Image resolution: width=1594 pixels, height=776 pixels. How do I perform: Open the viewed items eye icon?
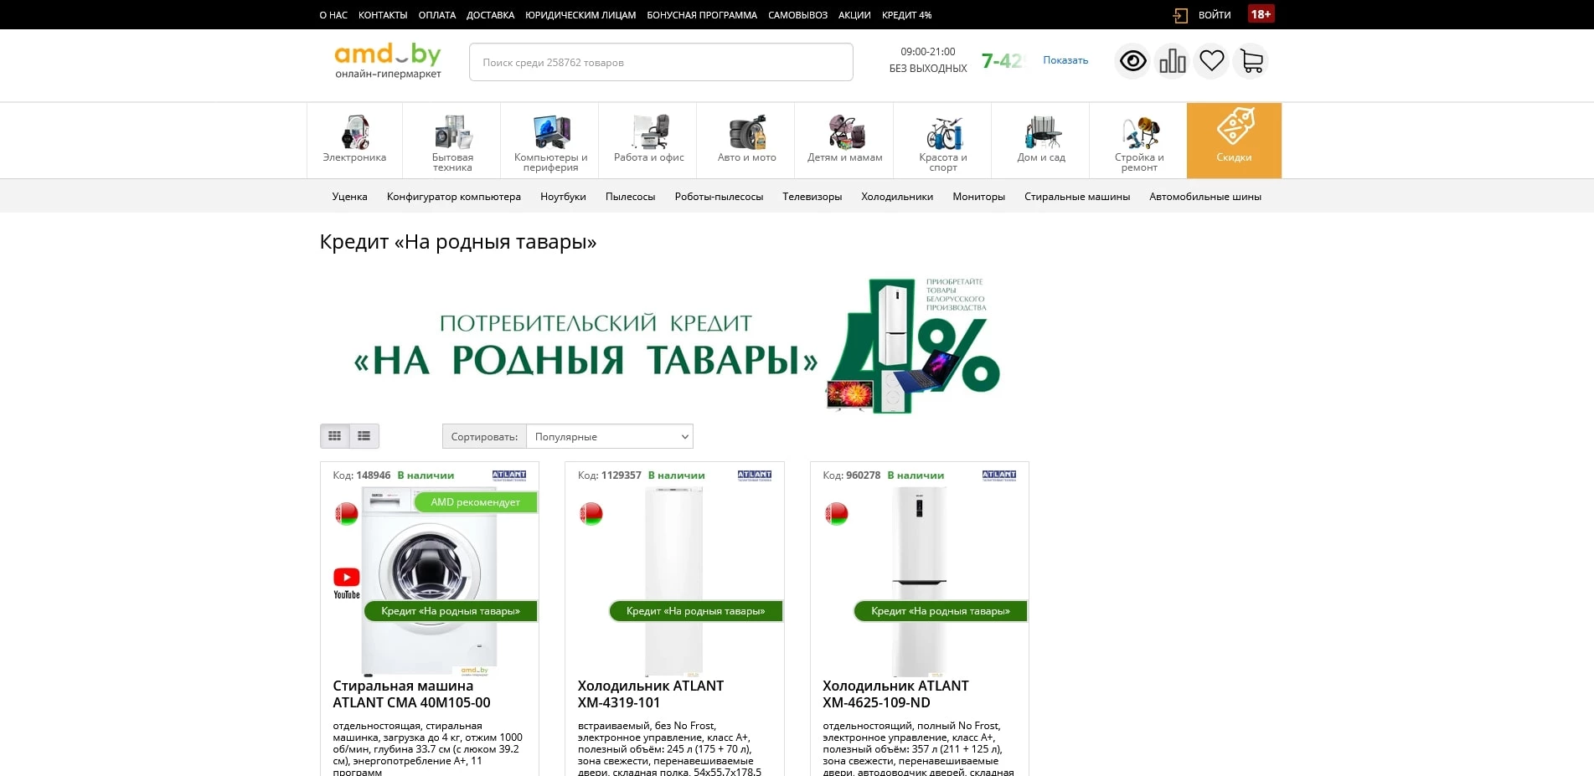(x=1132, y=60)
